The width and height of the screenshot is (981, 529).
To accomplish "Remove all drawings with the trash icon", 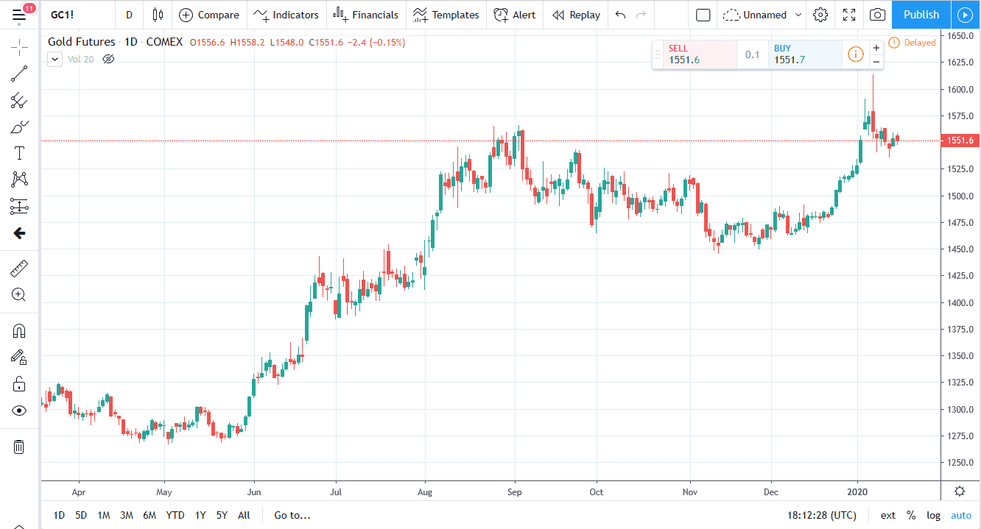I will pyautogui.click(x=18, y=447).
